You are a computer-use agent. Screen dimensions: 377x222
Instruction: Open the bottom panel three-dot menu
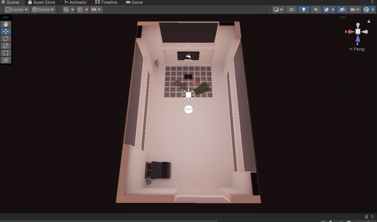pos(372,216)
